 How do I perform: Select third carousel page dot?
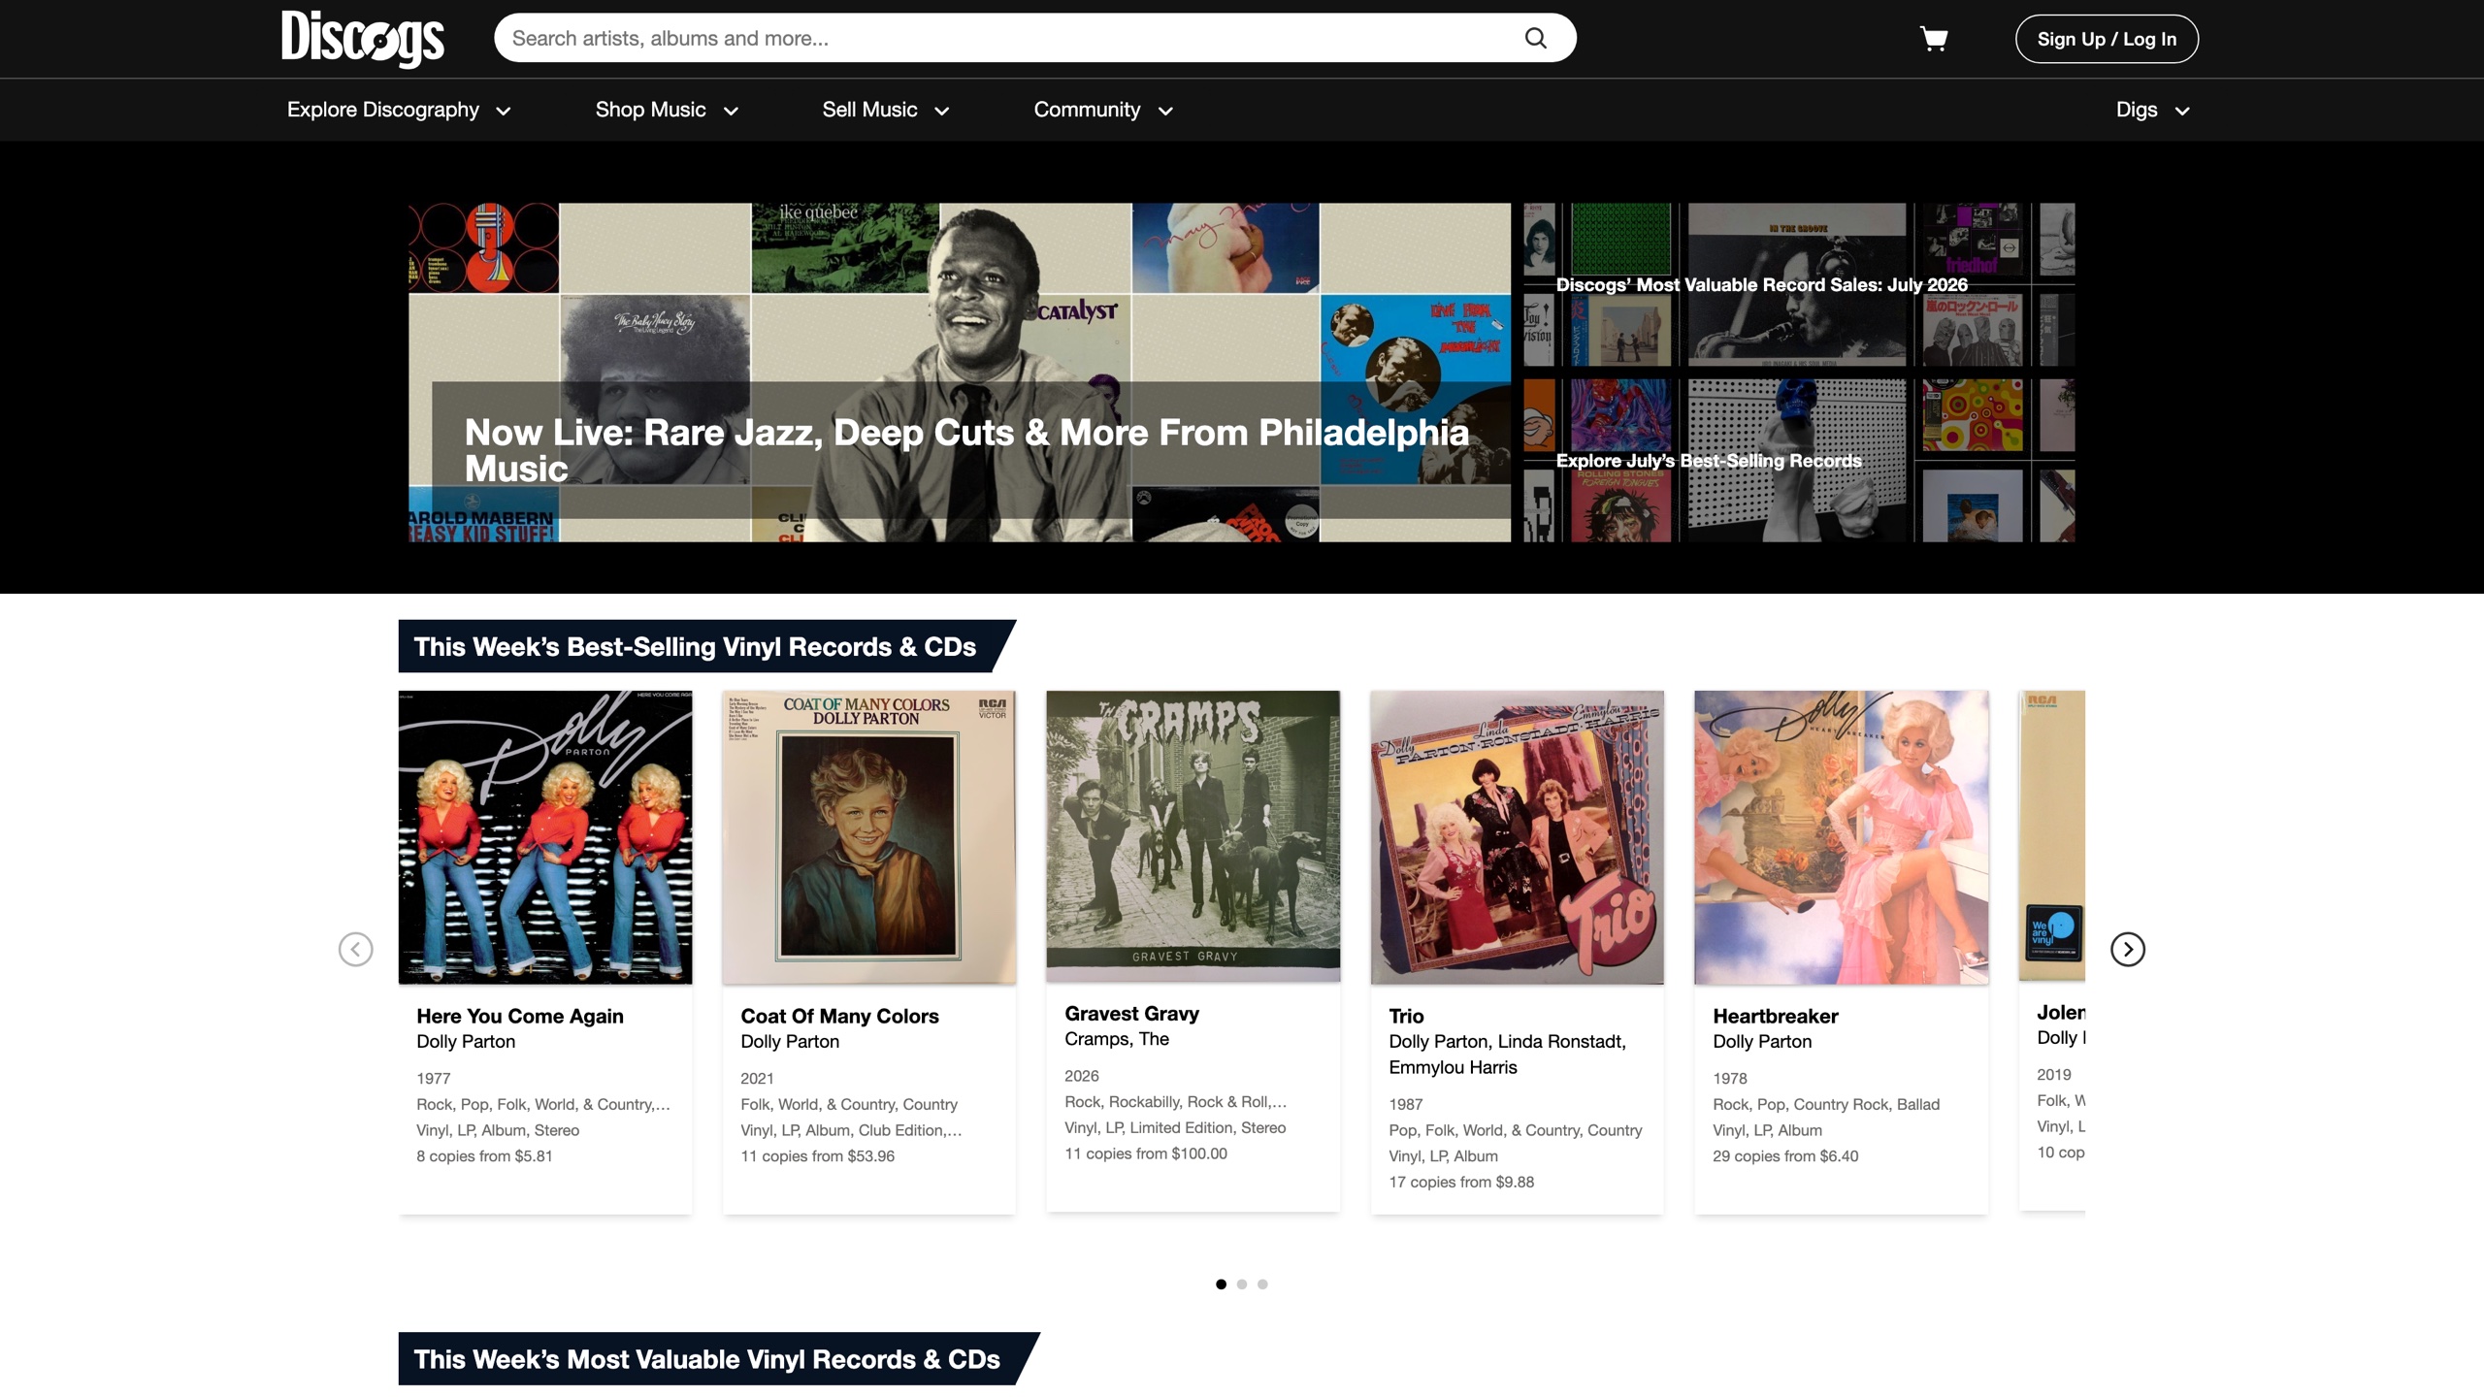click(1262, 1283)
